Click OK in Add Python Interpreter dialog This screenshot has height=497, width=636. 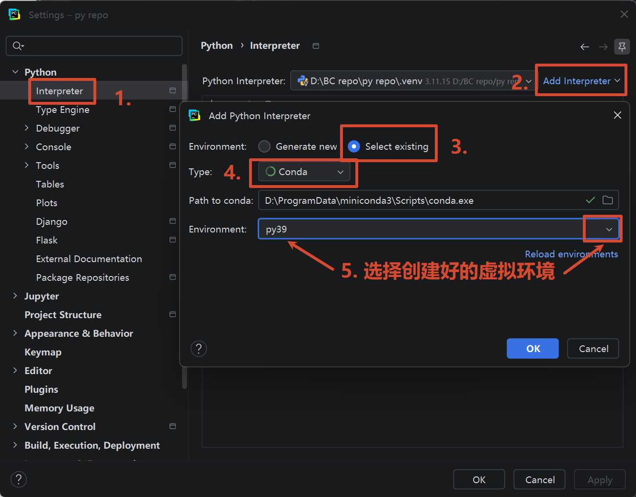point(533,349)
